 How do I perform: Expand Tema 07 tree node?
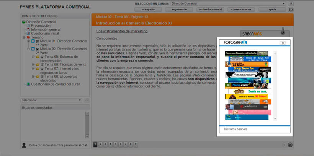tap(33, 68)
